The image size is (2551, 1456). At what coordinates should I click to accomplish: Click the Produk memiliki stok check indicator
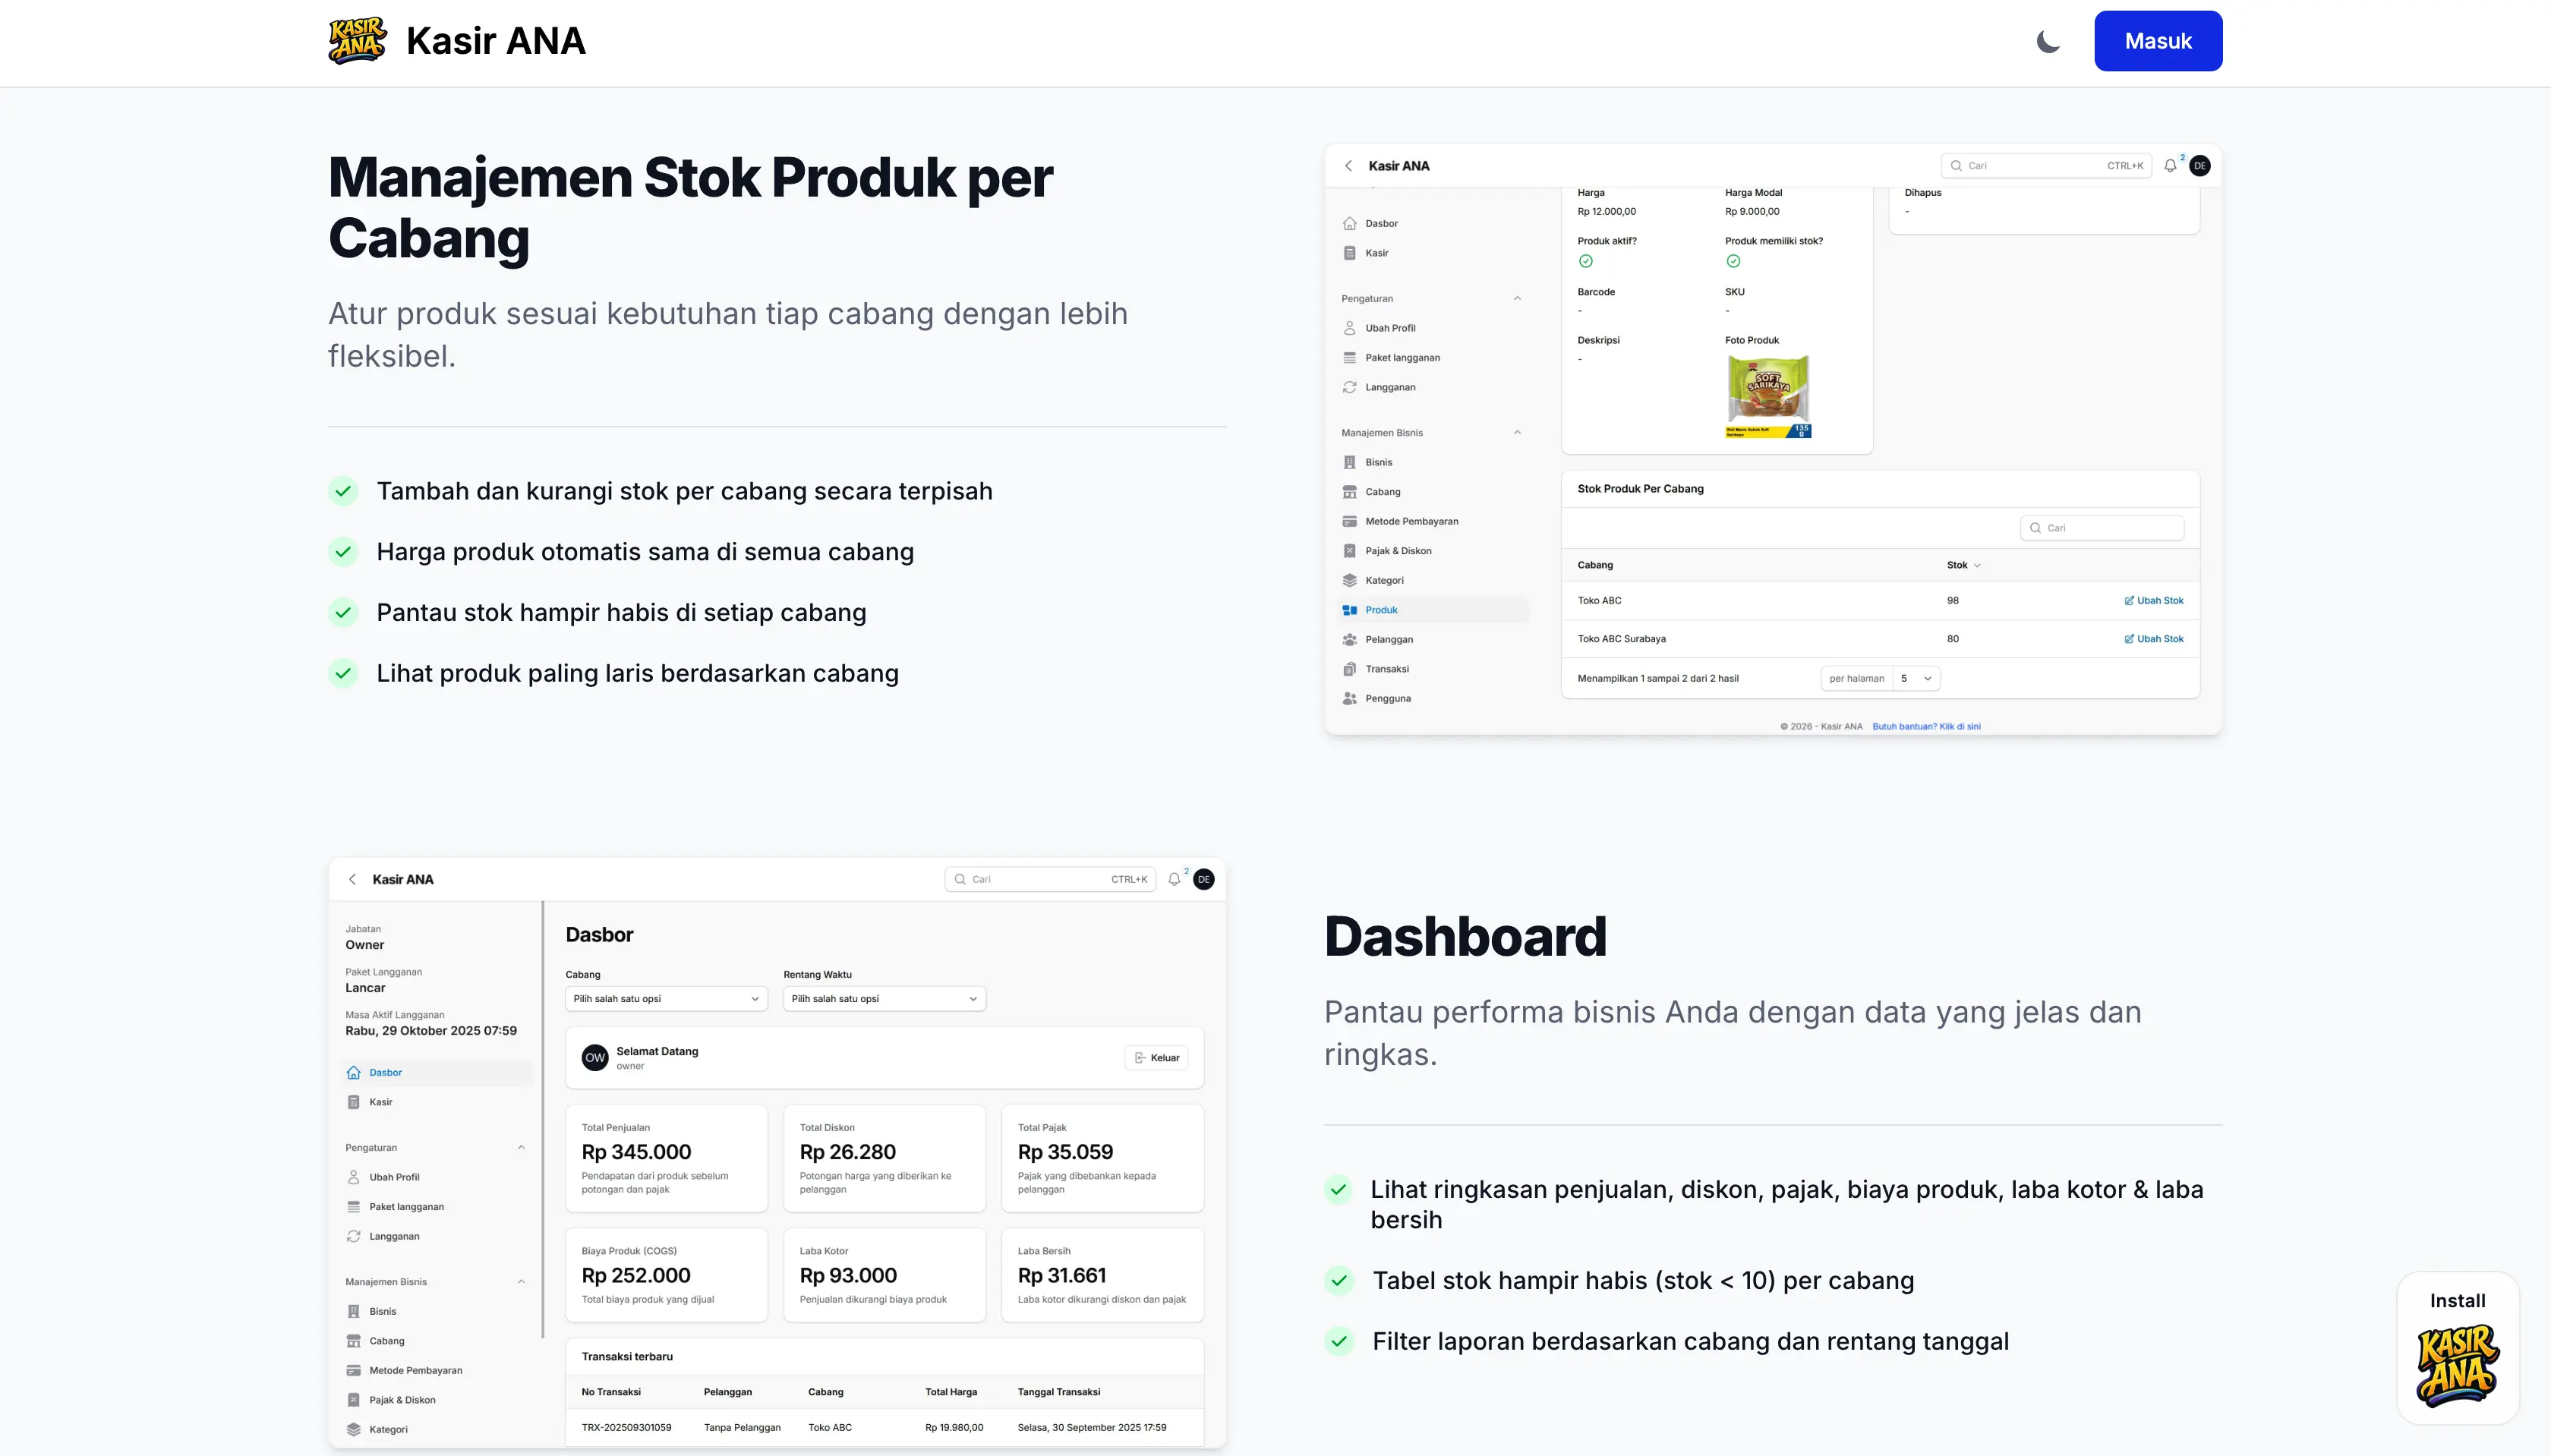(x=1733, y=261)
